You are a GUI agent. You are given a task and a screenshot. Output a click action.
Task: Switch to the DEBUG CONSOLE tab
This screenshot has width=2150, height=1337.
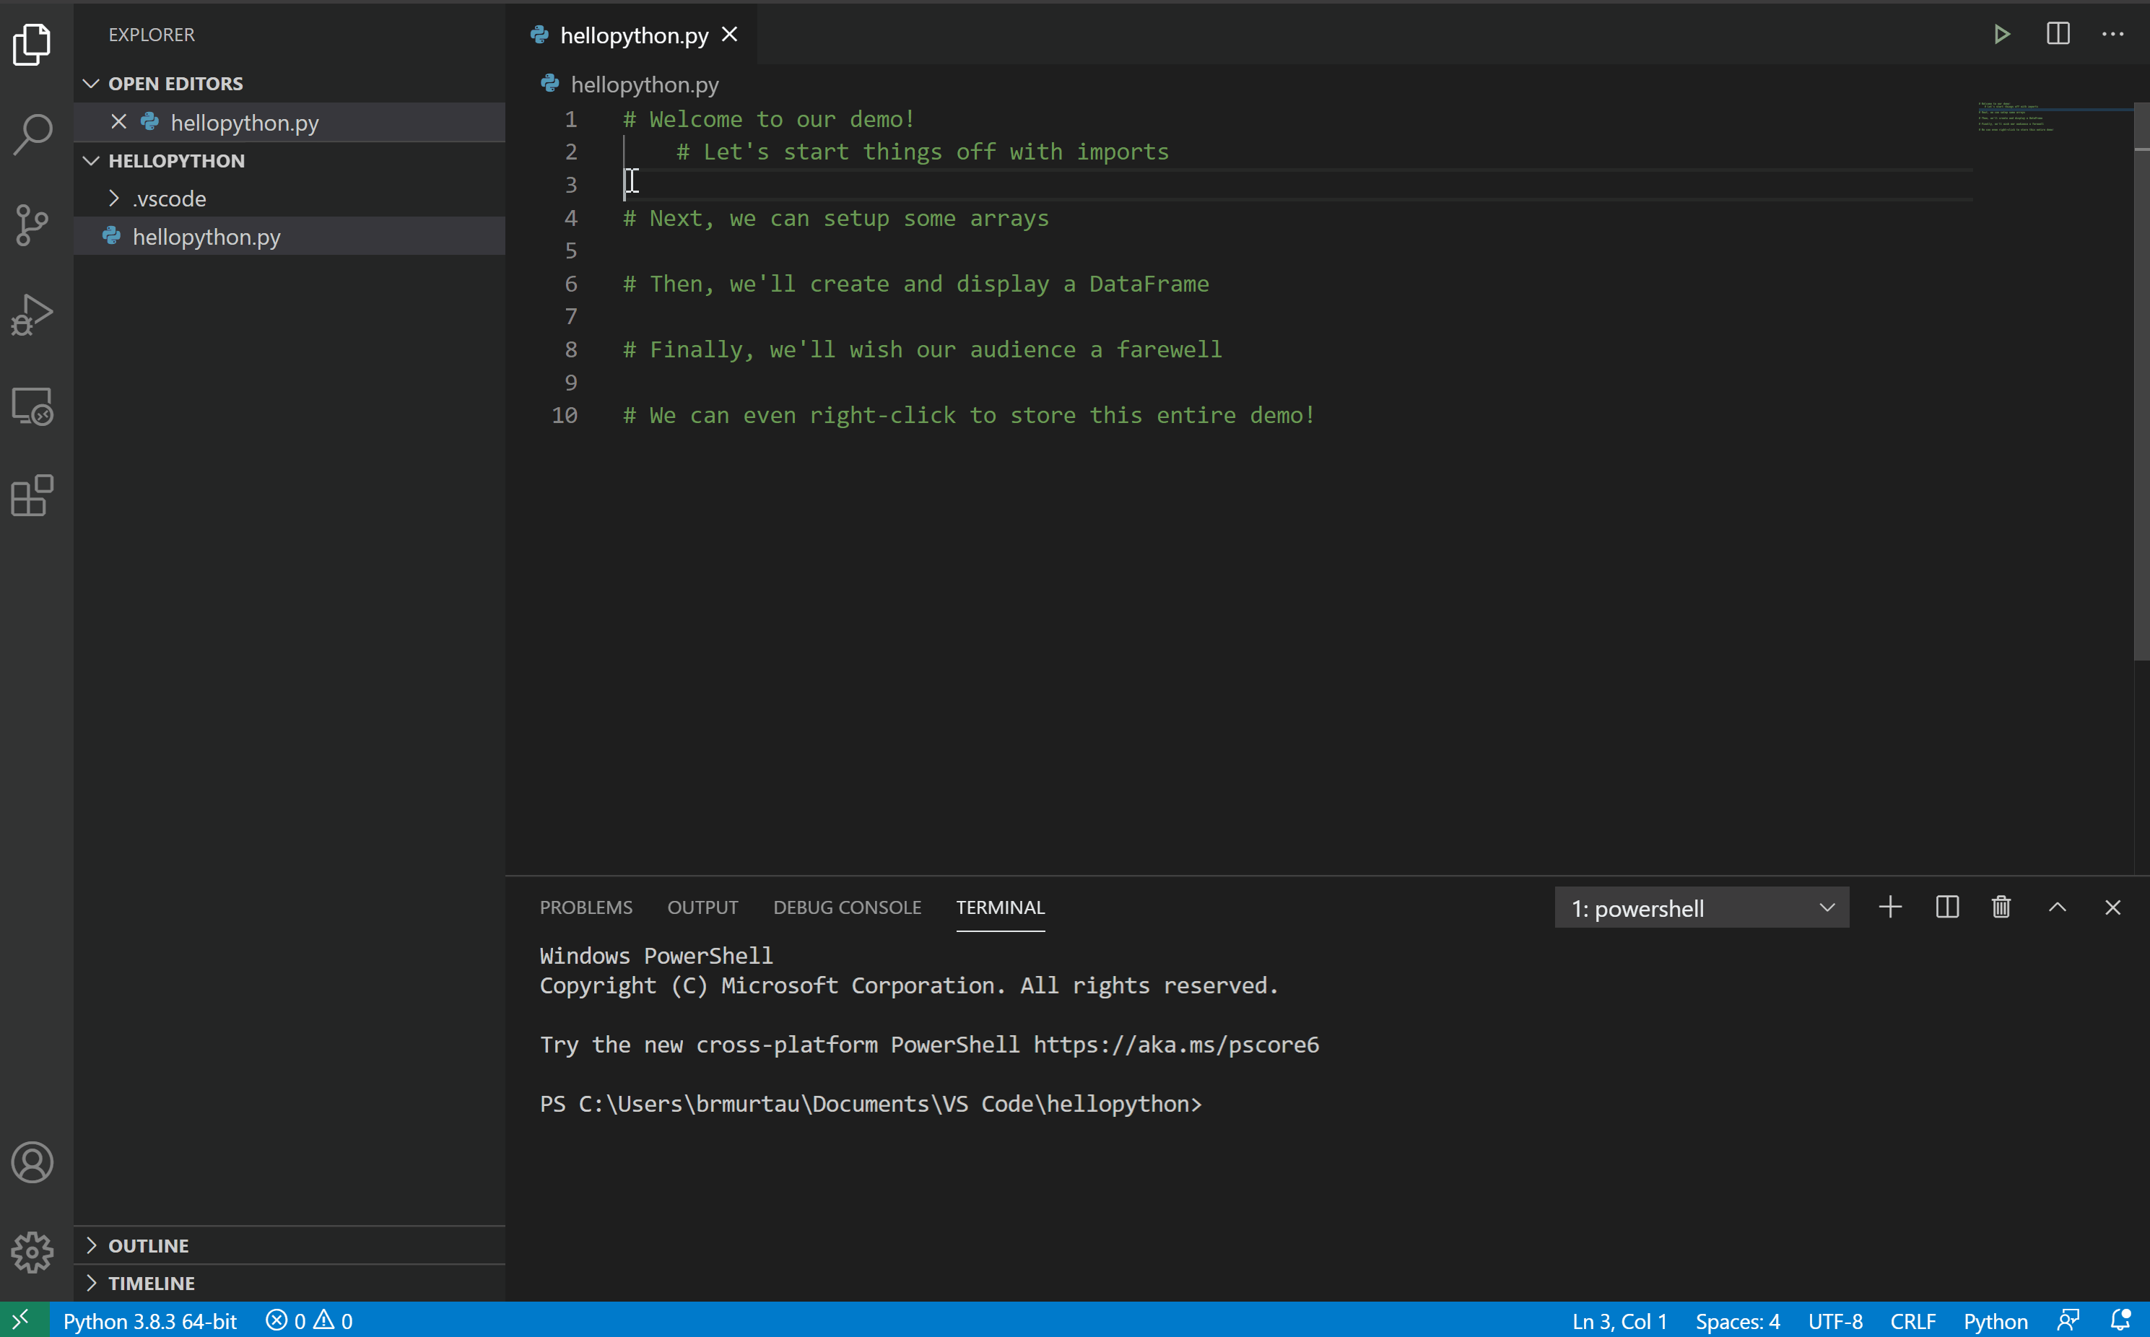pyautogui.click(x=846, y=907)
